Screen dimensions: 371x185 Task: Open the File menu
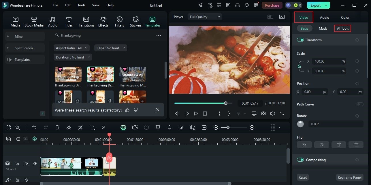click(55, 5)
